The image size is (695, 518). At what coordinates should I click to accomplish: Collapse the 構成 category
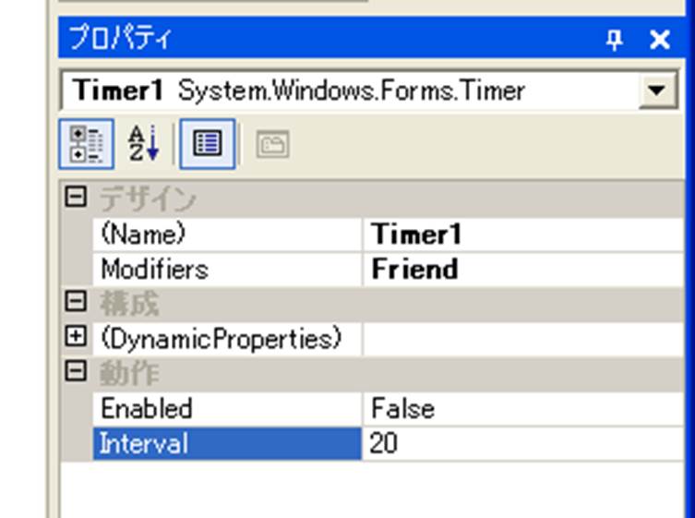pos(77,303)
